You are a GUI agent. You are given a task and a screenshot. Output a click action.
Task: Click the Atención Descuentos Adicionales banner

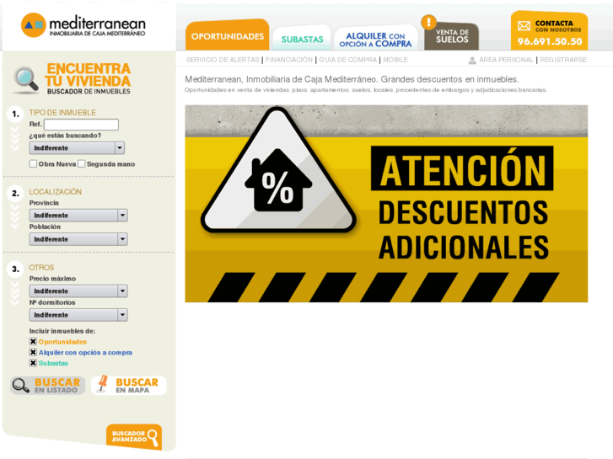pyautogui.click(x=386, y=204)
